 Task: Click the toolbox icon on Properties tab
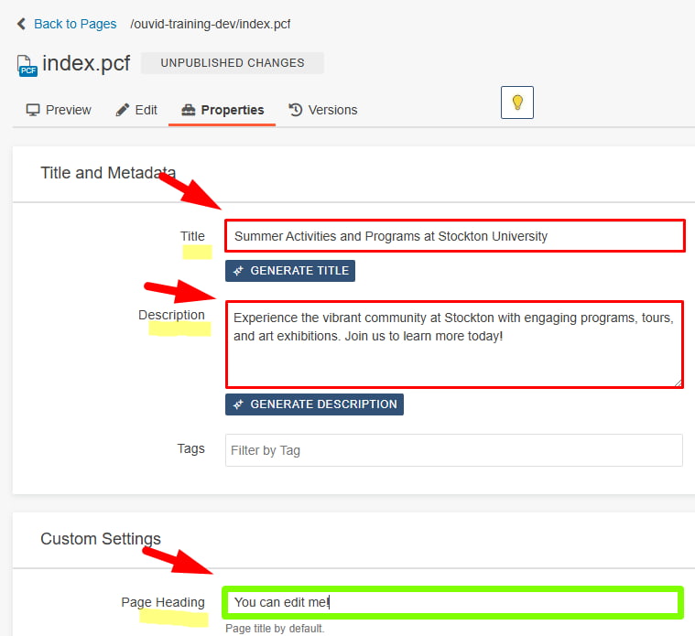(189, 110)
